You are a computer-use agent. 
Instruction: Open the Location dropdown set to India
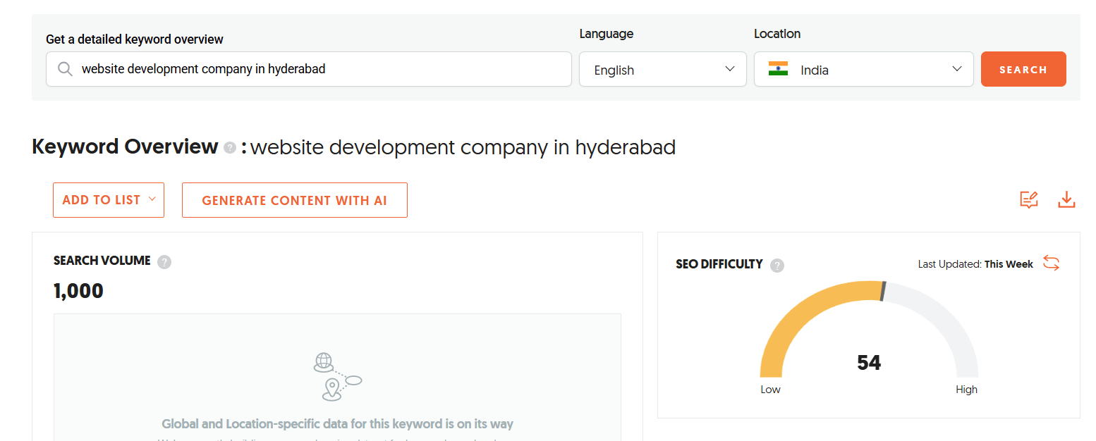[x=864, y=69]
